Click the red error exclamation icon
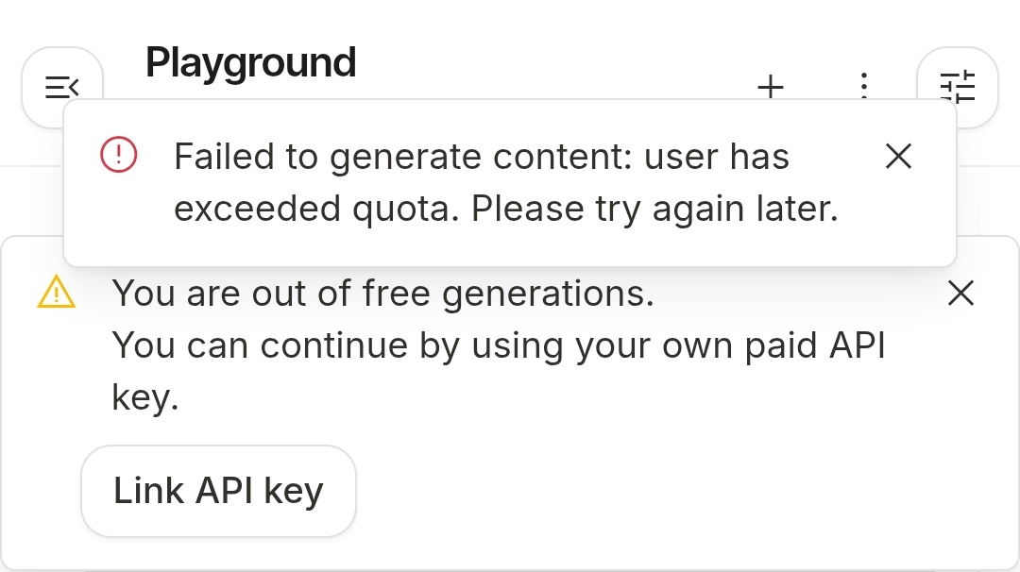Screen dimensions: 1020x572 point(119,155)
